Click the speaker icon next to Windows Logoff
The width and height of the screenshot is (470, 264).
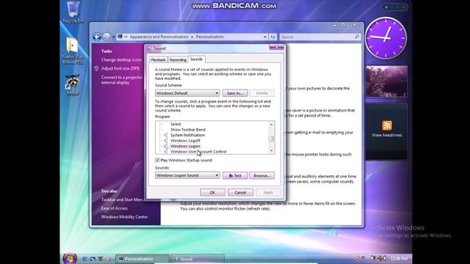tap(166, 141)
